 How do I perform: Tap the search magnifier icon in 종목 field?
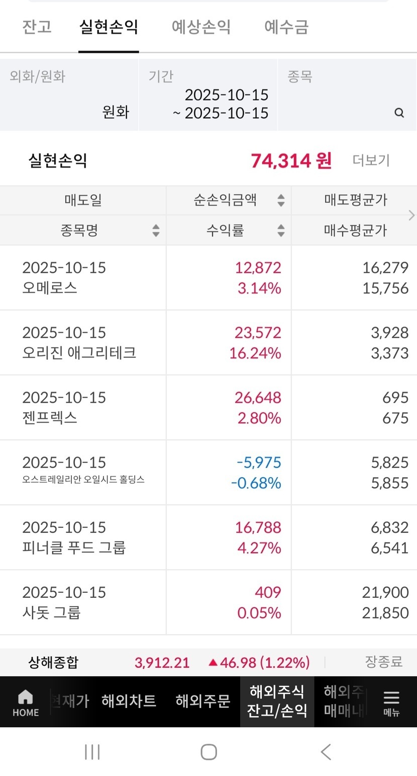click(399, 113)
